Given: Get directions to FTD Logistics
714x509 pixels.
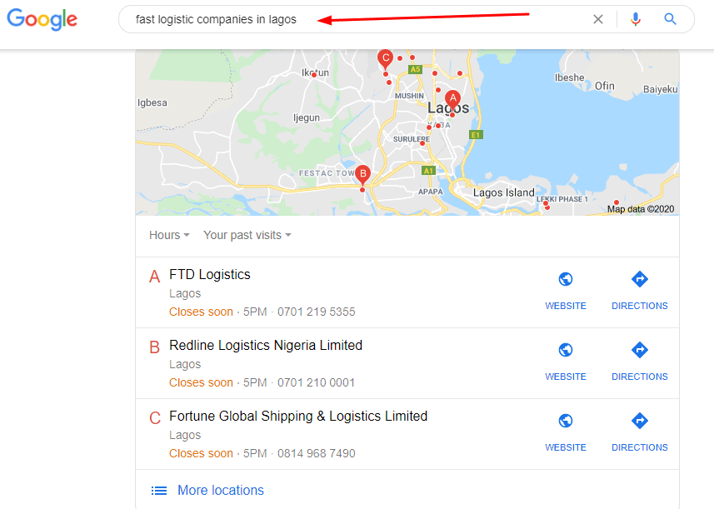Looking at the screenshot, I should pos(640,280).
